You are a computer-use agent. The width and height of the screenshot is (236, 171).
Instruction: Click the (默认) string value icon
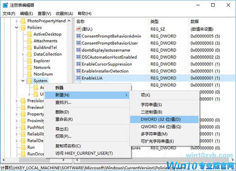(x=78, y=29)
